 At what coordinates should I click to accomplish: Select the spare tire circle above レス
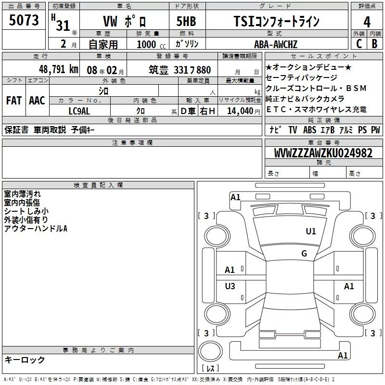[x=210, y=351]
